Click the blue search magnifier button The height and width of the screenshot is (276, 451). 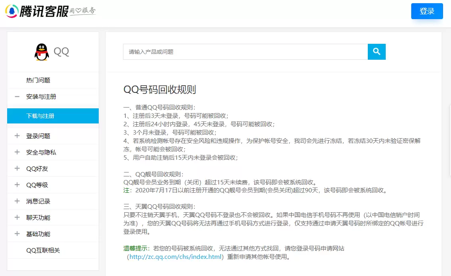377,52
